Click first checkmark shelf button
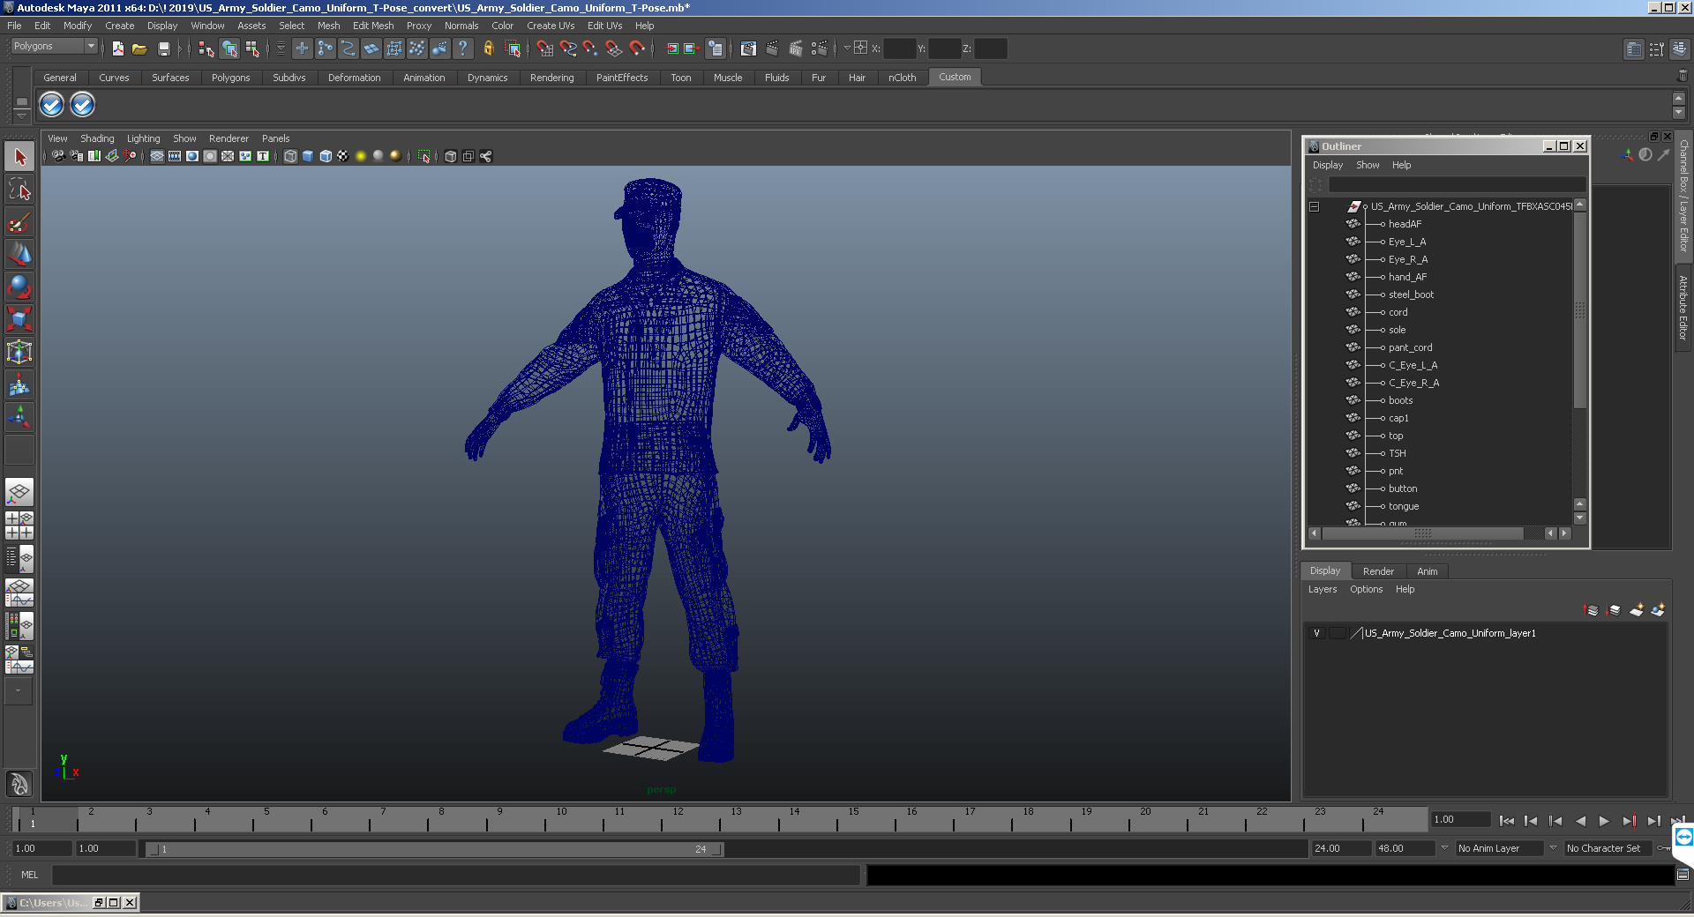This screenshot has height=917, width=1694. tap(52, 105)
